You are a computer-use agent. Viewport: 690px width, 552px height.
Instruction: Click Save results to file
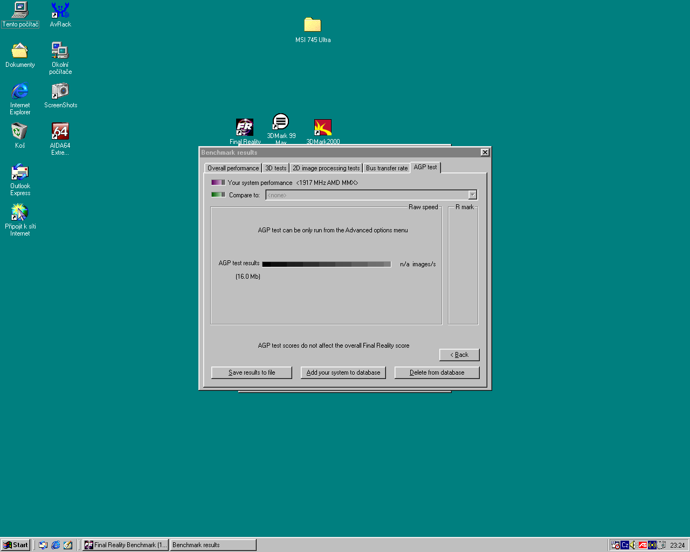coord(252,372)
